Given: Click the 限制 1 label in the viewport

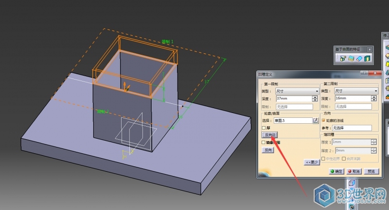Looking at the screenshot, I should pos(167,42).
